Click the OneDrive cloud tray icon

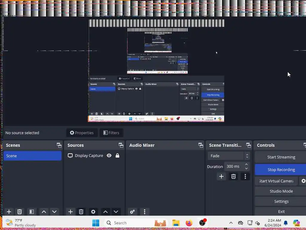pos(241,223)
